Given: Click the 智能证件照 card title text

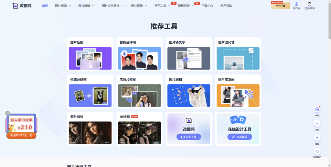Looking at the screenshot, I should pos(128,42).
